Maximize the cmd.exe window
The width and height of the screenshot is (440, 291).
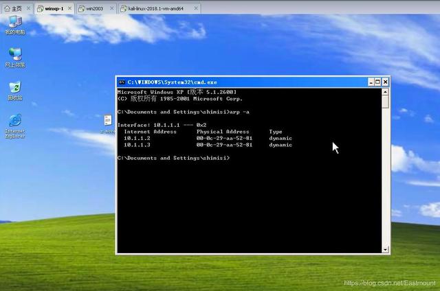tap(377, 82)
